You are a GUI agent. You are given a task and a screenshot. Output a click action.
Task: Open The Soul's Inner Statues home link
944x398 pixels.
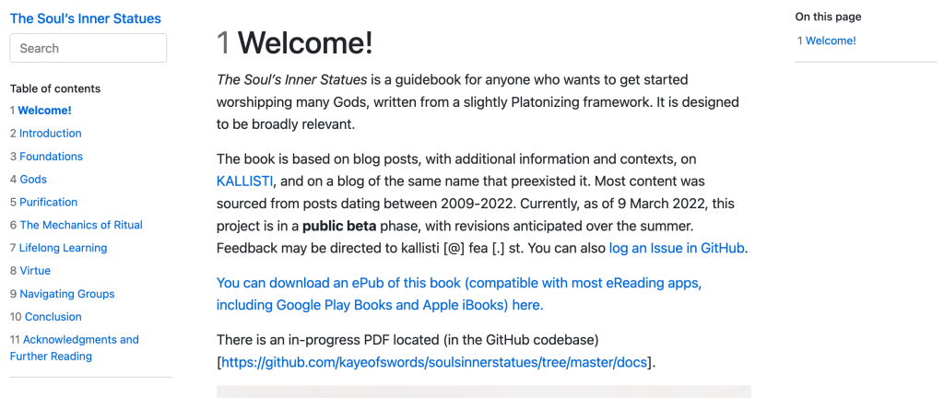point(86,18)
